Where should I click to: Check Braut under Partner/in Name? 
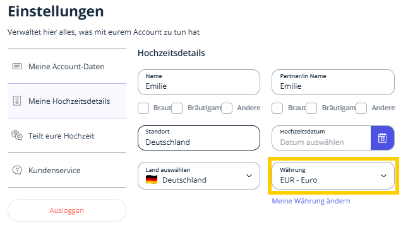277,108
